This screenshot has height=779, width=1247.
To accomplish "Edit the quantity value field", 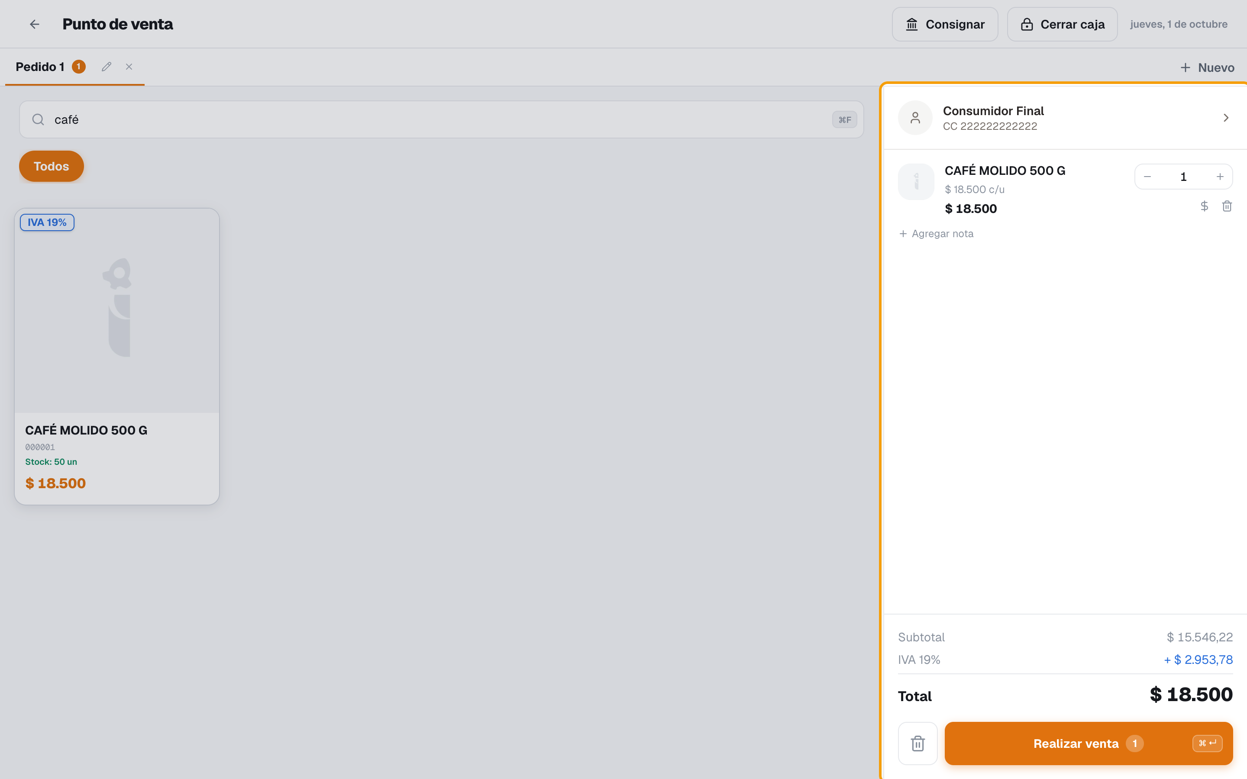I will [x=1184, y=177].
